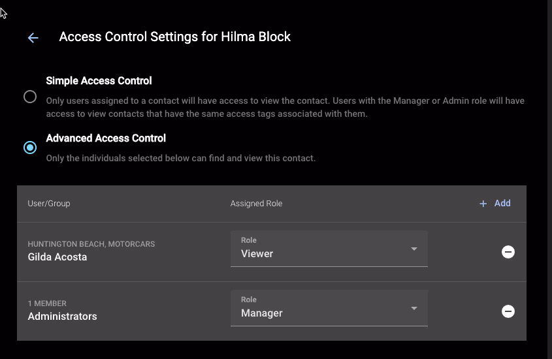Viewport: 552px width, 359px height.
Task: Click the 1 Member label above Administrators
Action: pyautogui.click(x=47, y=304)
